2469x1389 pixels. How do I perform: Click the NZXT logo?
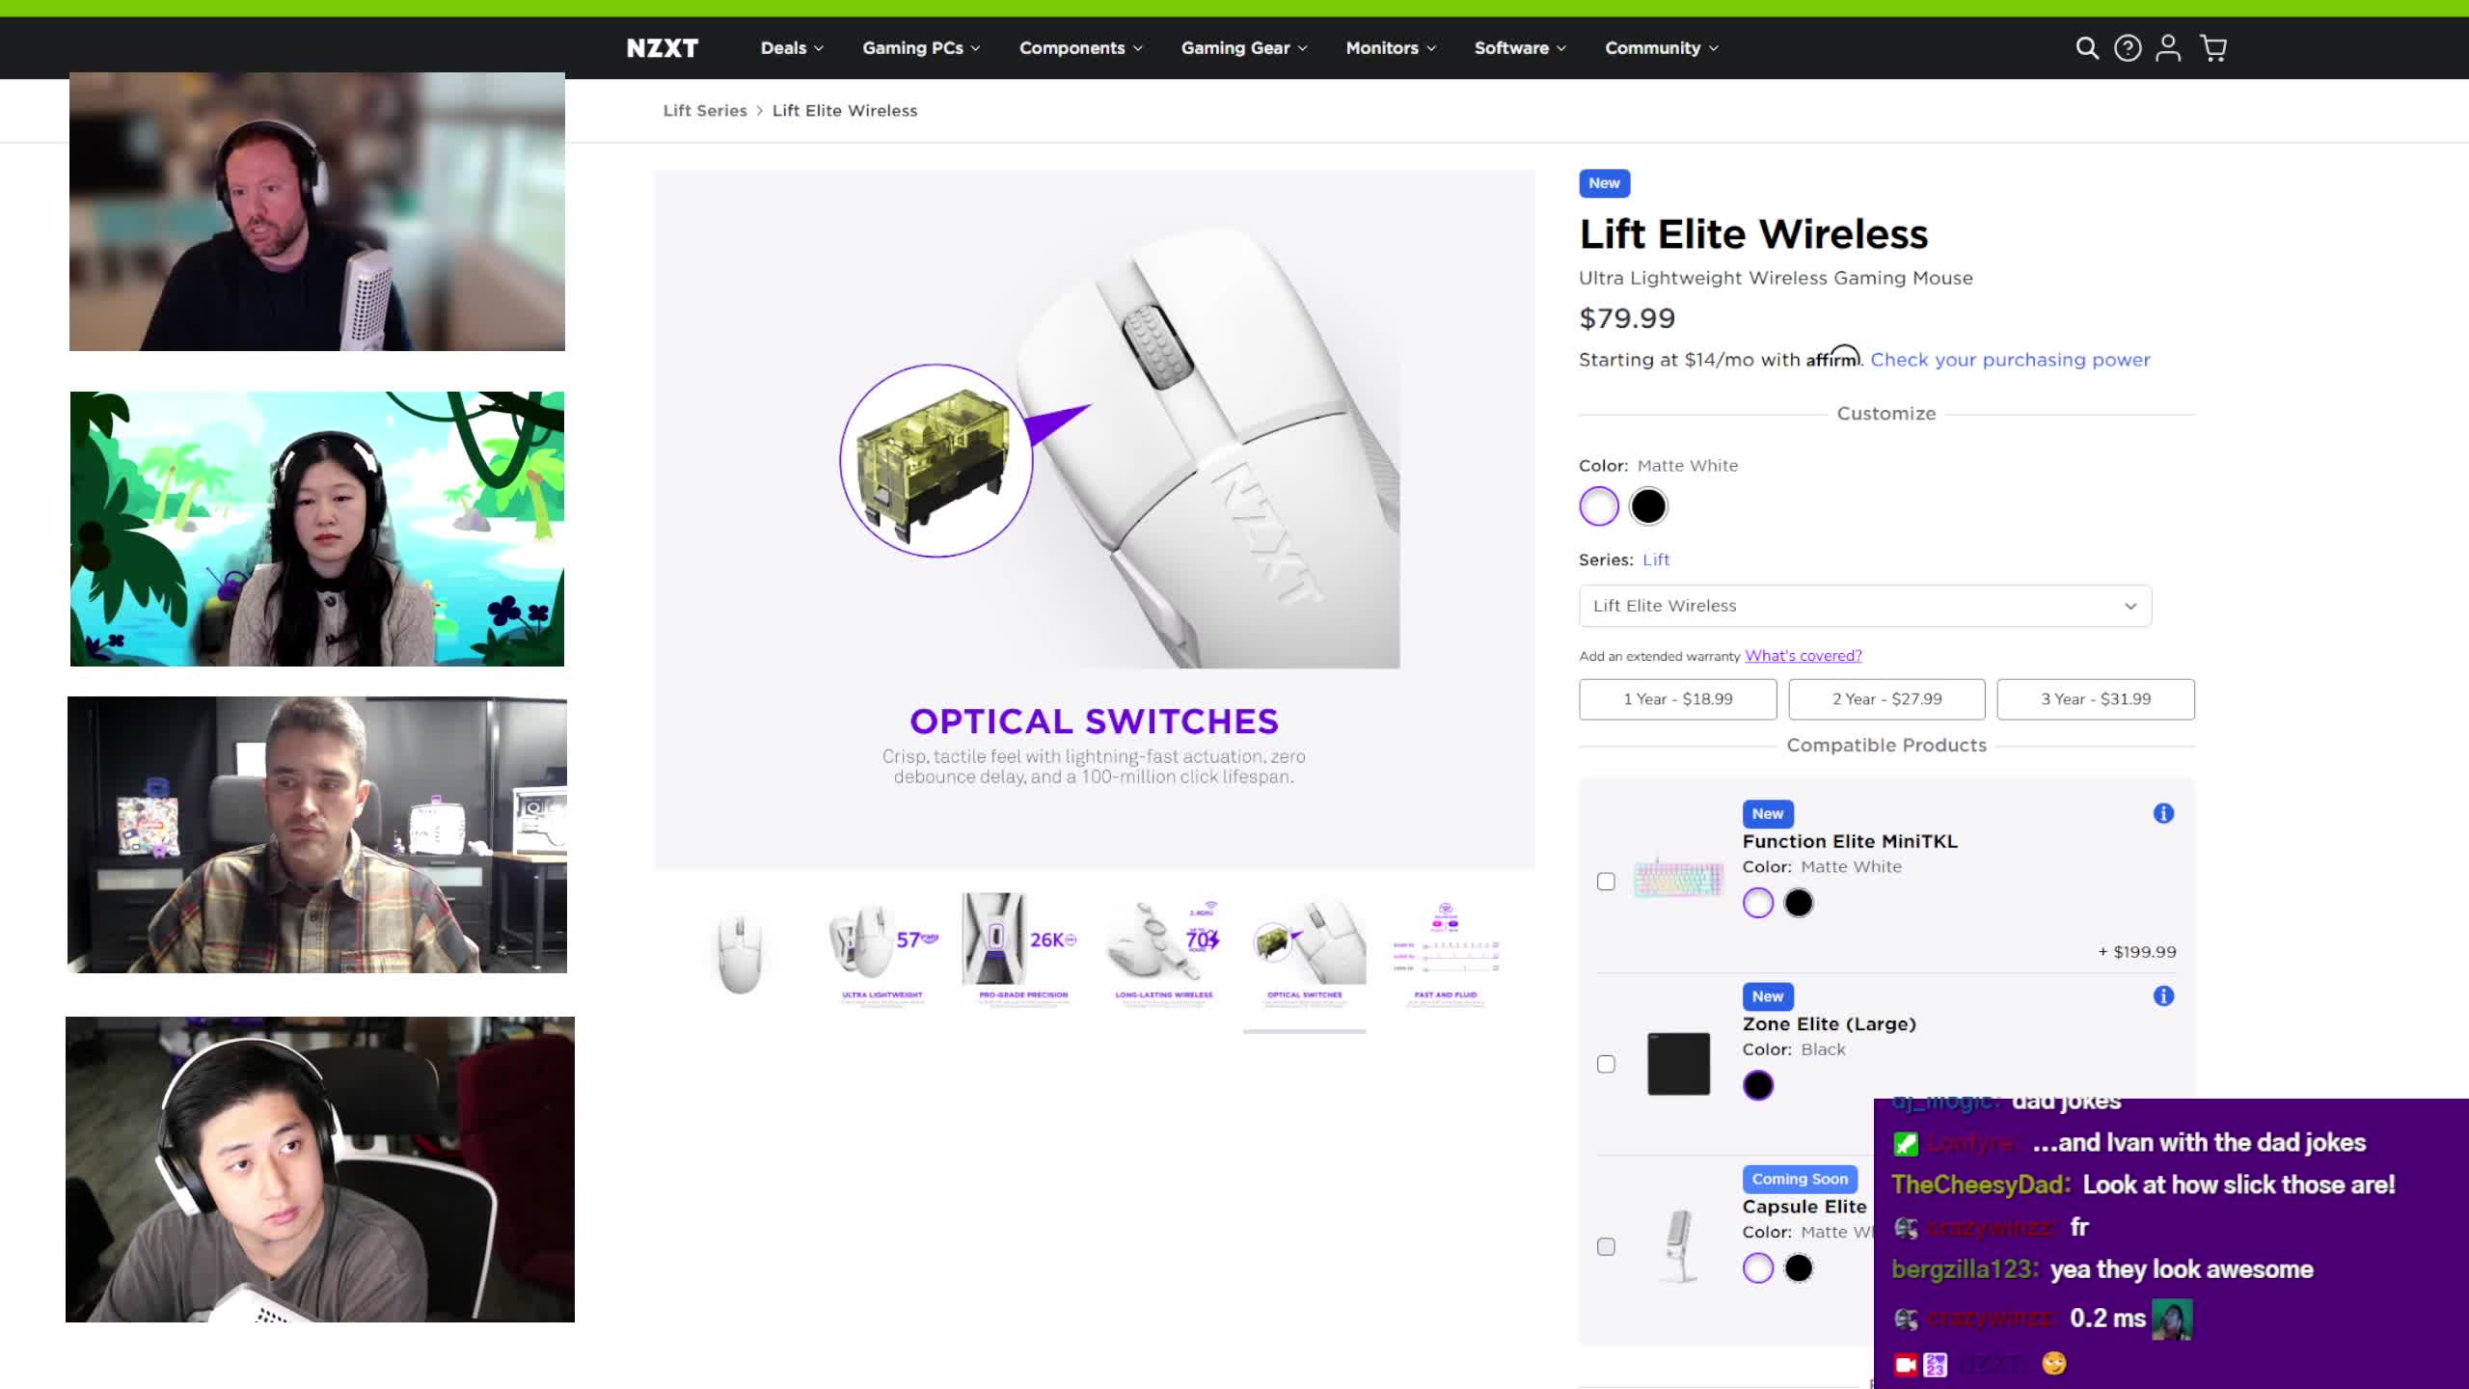tap(662, 48)
